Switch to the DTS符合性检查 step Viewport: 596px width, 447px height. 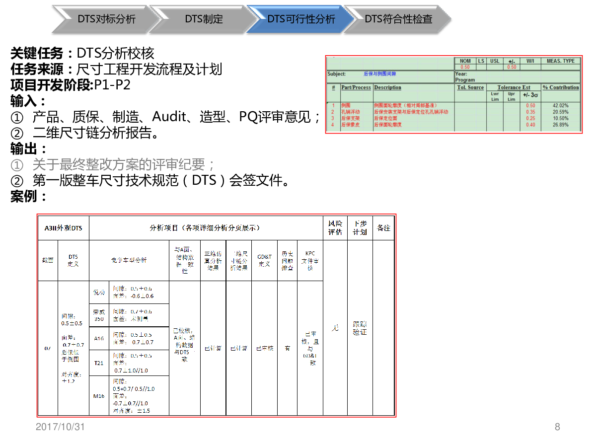point(398,19)
